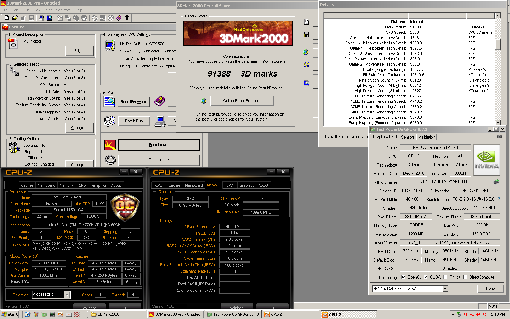
Task: Click the Internet Explorer quick launch icon
Action: pyautogui.click(x=28, y=314)
